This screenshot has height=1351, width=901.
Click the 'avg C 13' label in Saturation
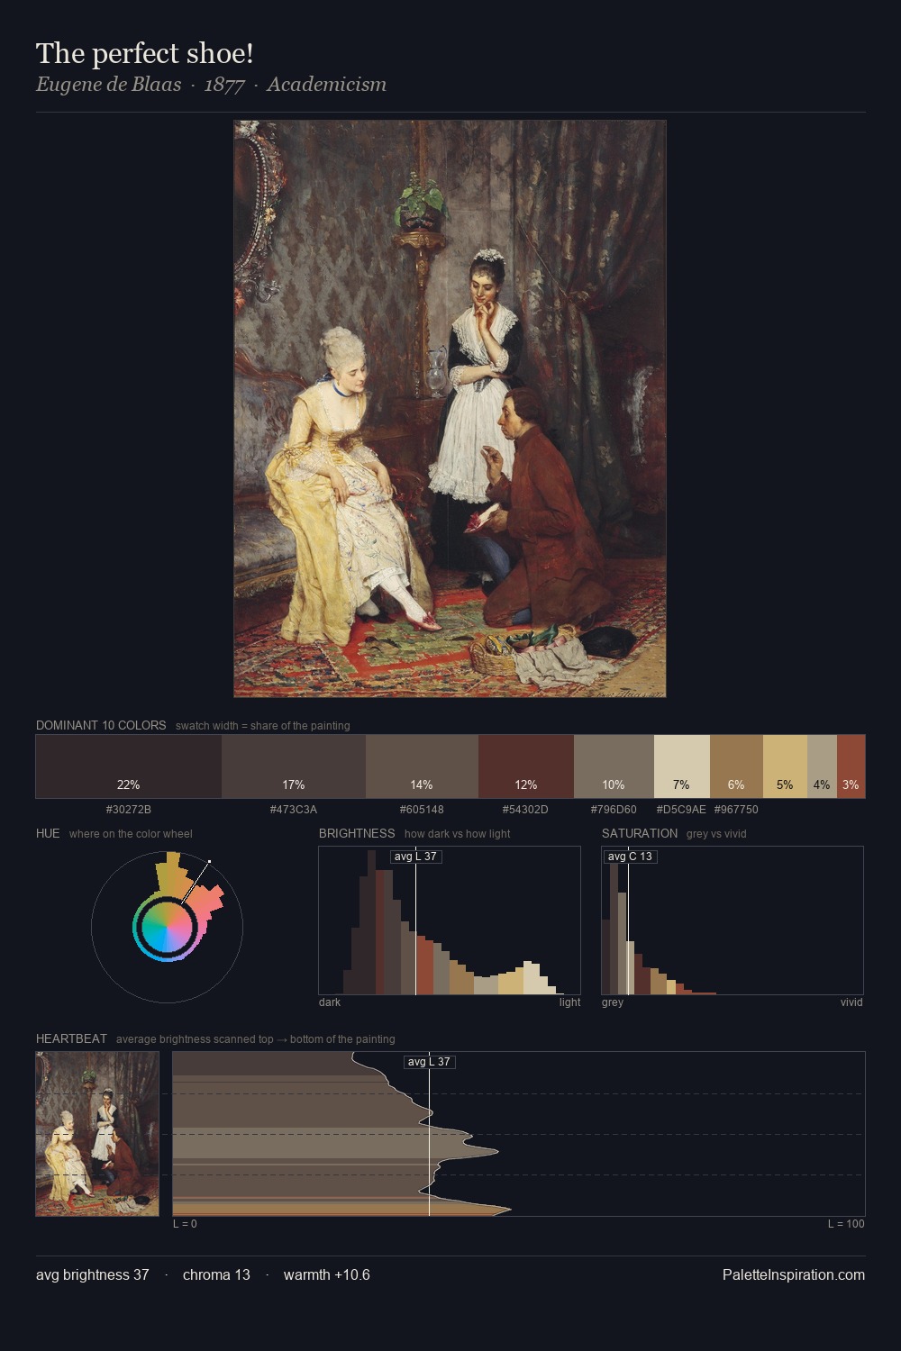(630, 856)
